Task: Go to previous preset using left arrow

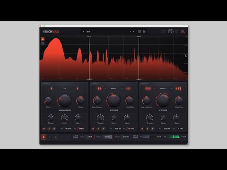Action: (x=130, y=32)
